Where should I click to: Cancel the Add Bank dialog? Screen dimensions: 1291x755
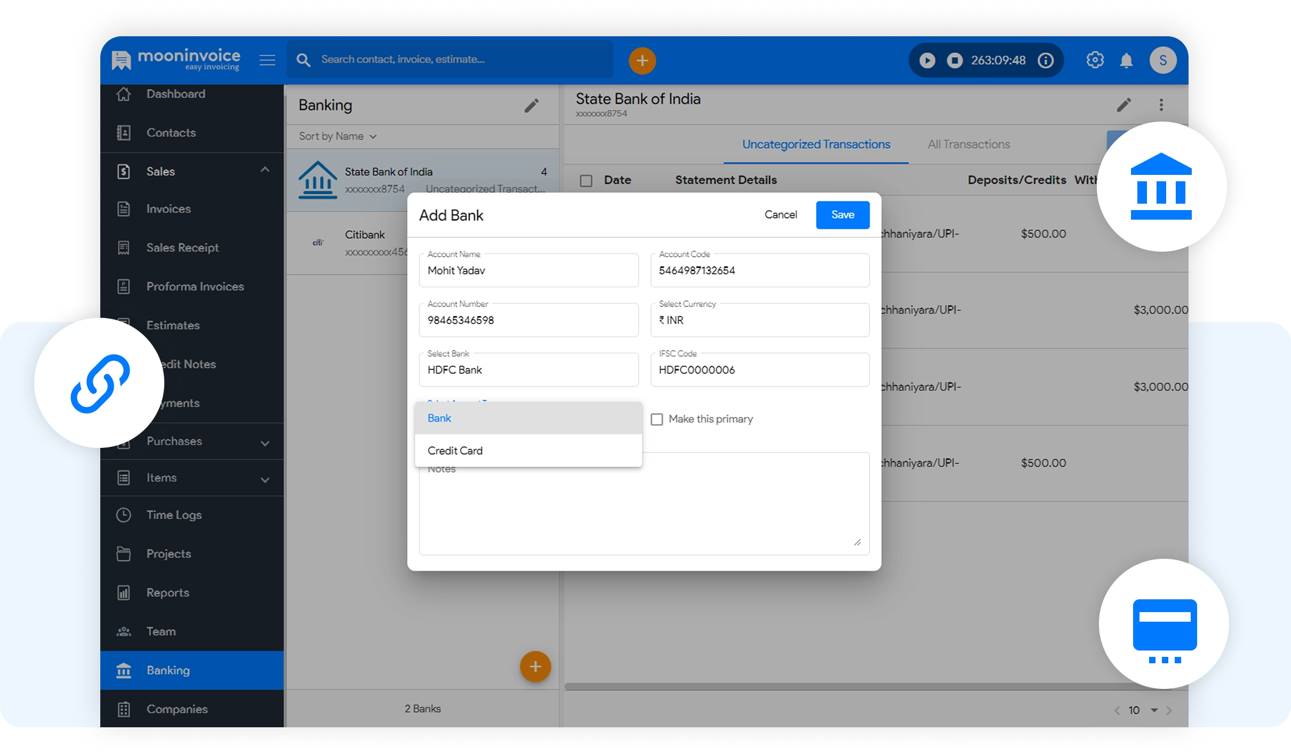pos(780,215)
